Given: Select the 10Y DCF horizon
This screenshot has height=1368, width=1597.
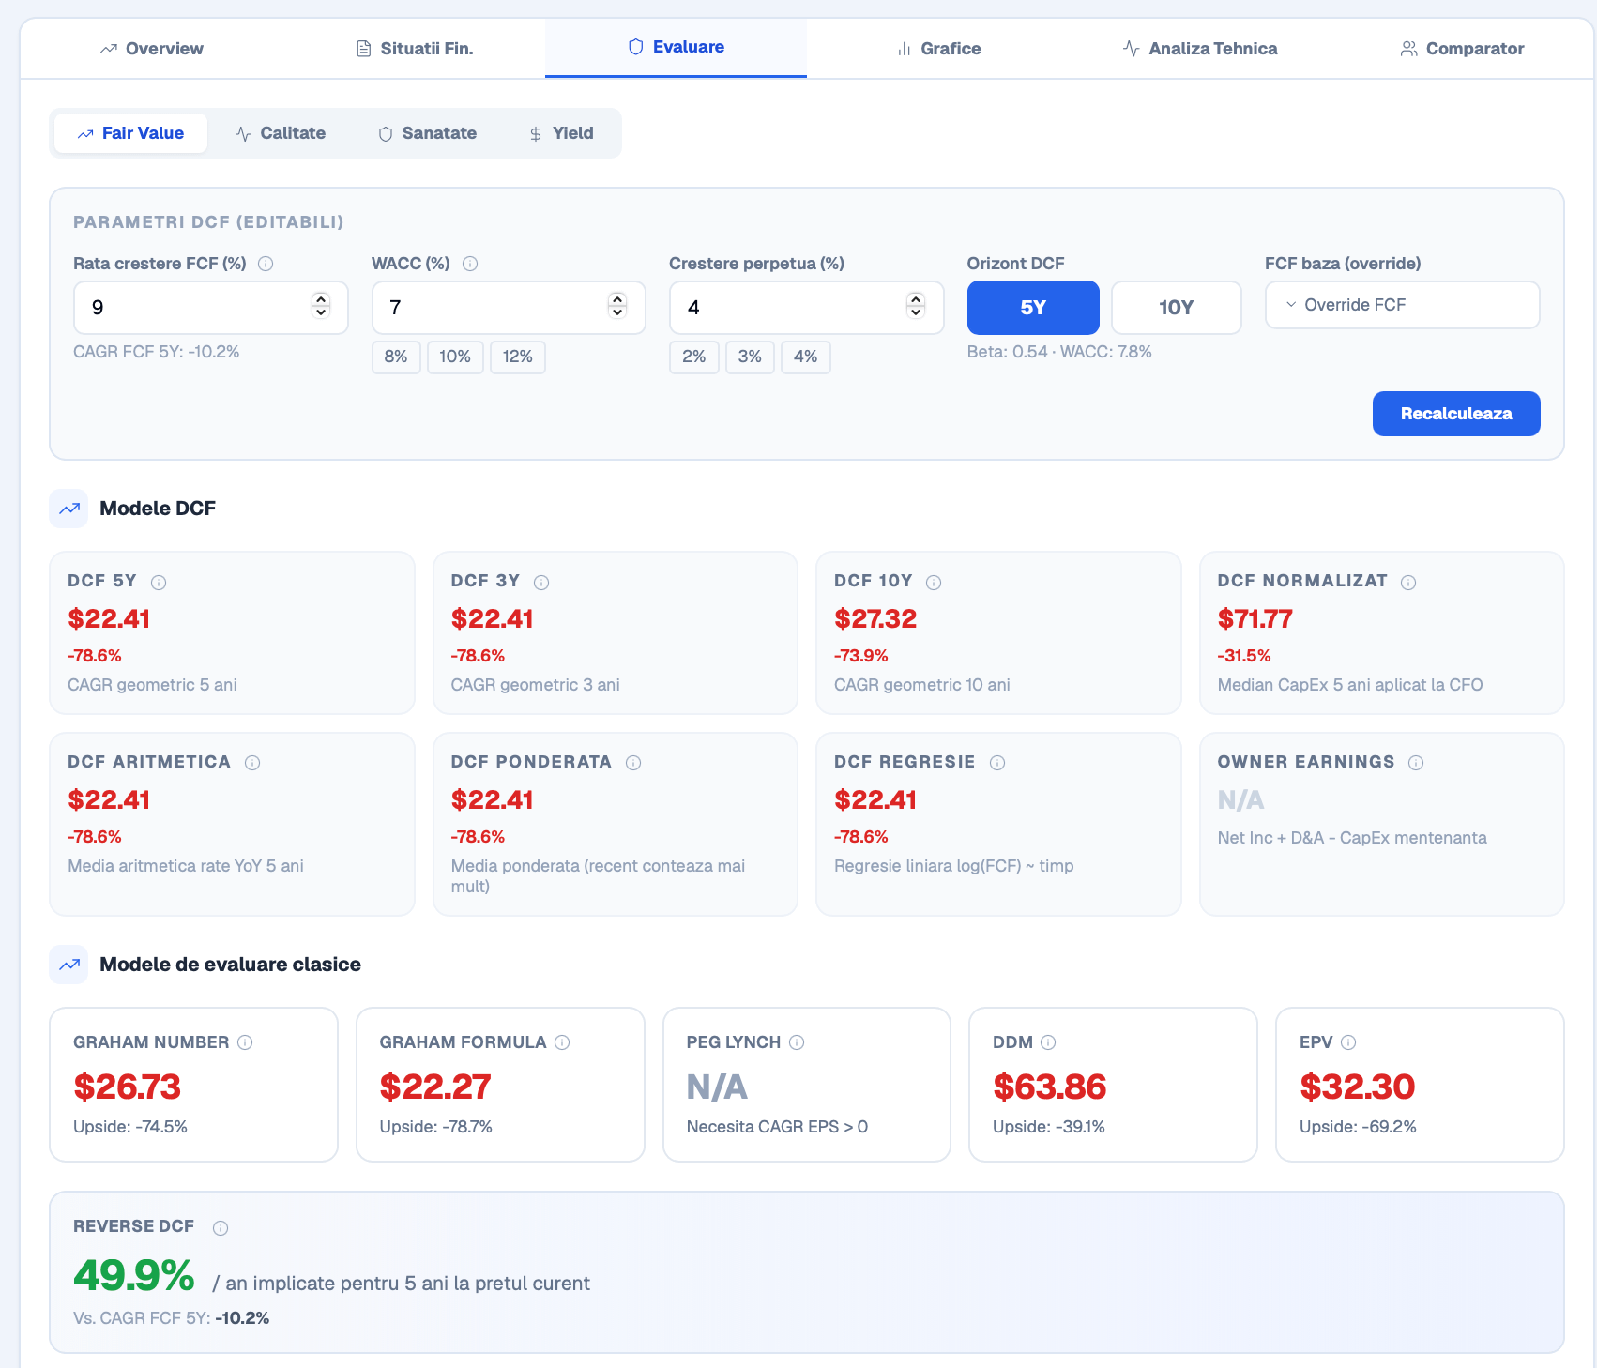Looking at the screenshot, I should (1177, 308).
